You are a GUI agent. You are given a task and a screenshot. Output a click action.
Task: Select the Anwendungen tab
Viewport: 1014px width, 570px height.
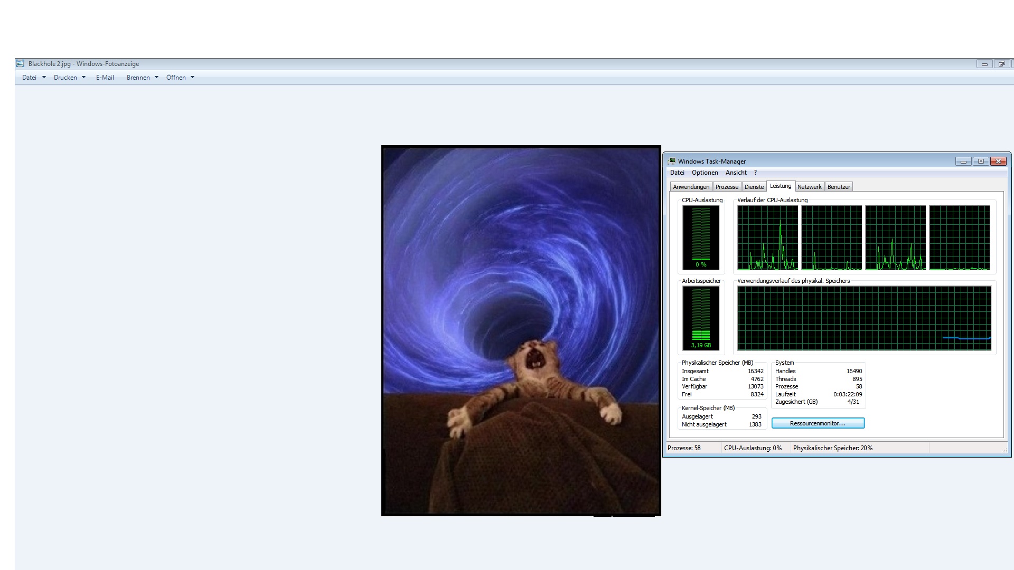click(691, 187)
